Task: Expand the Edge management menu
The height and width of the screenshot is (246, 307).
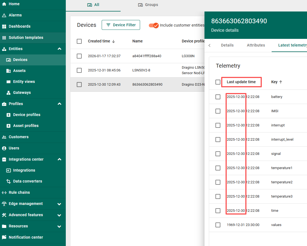Action: click(59, 204)
